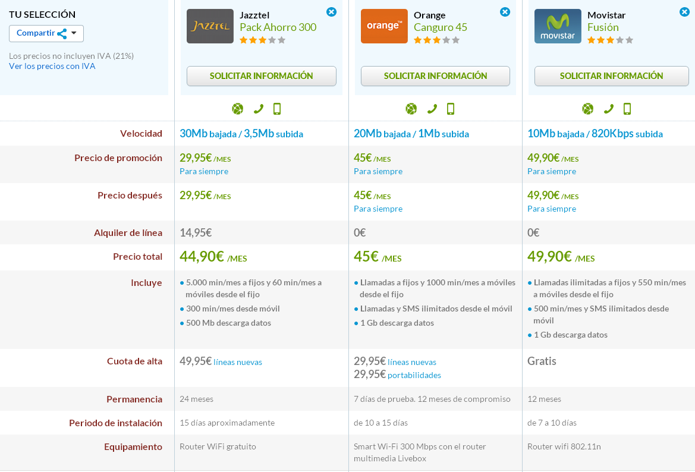Click 'Precio total' row label

click(x=137, y=257)
